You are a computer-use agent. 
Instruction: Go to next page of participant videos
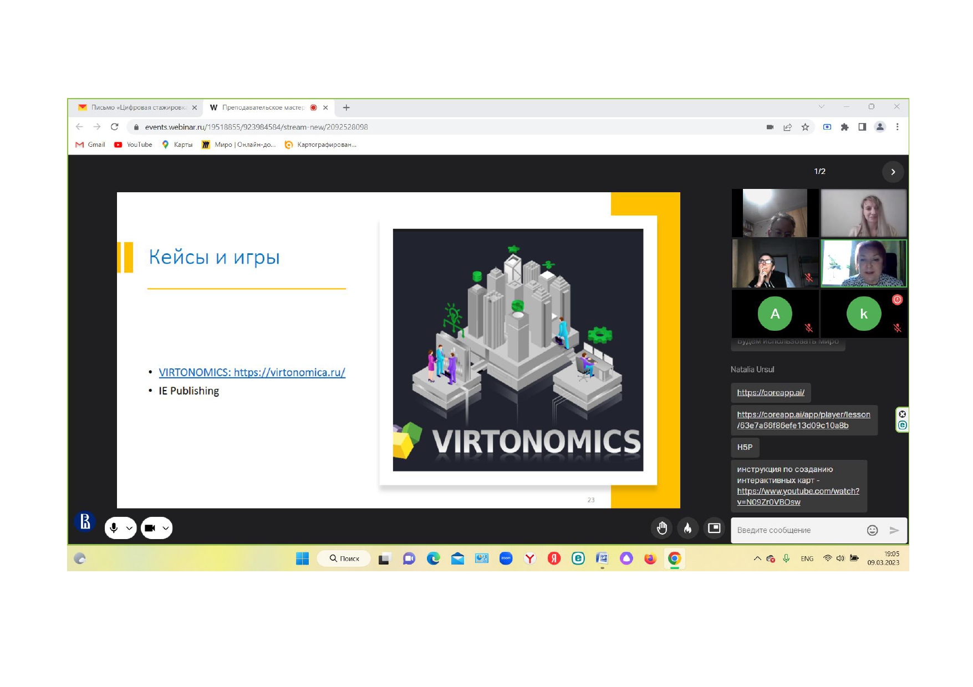[893, 172]
